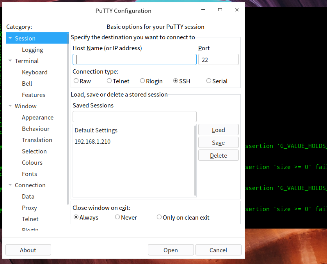Select the Window category
The image size is (327, 264).
tap(26, 106)
